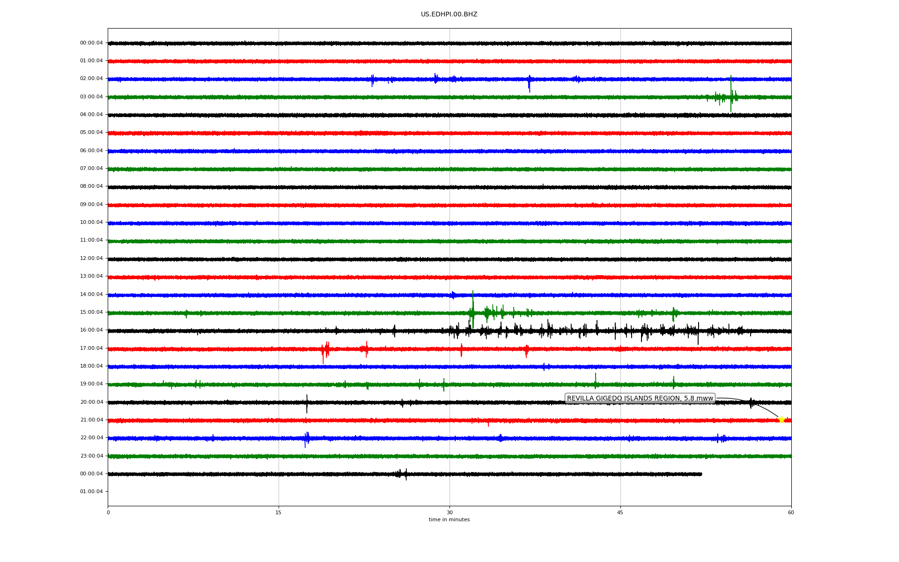Image resolution: width=899 pixels, height=562 pixels.
Task: Click the 23:00:04 time label
Action: pos(91,456)
